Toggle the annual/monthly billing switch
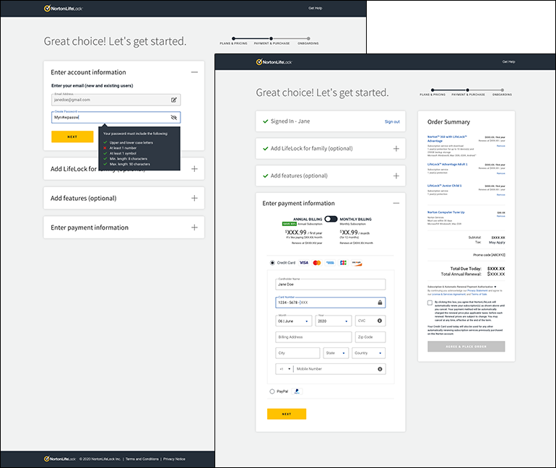The image size is (556, 468). [331, 219]
